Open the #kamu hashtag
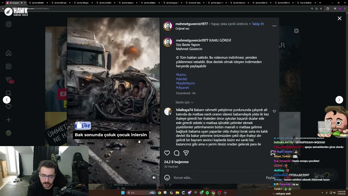This screenshot has width=348, height=196. click(181, 75)
